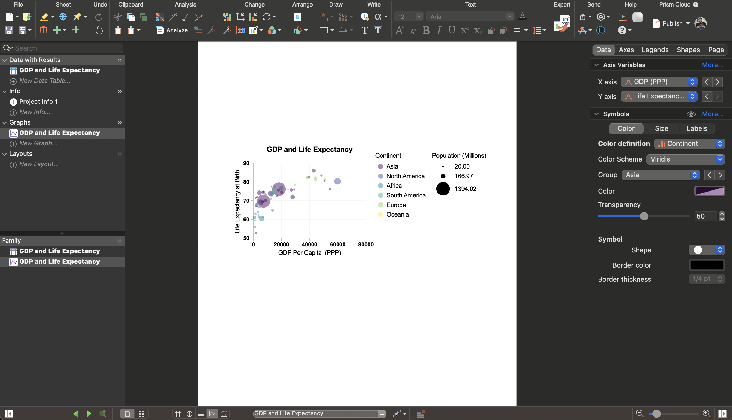The width and height of the screenshot is (732, 420).
Task: Select the Size segment in Symbols
Action: click(661, 128)
